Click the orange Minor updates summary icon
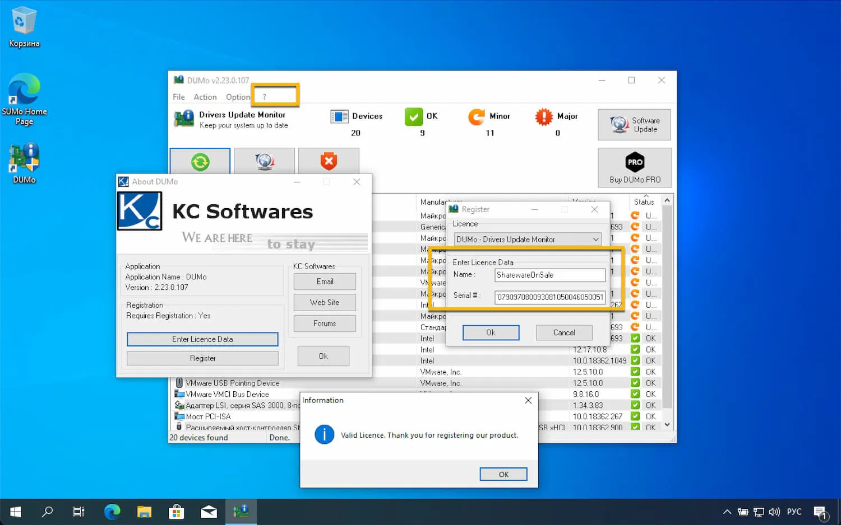The height and width of the screenshot is (525, 841). 477,116
